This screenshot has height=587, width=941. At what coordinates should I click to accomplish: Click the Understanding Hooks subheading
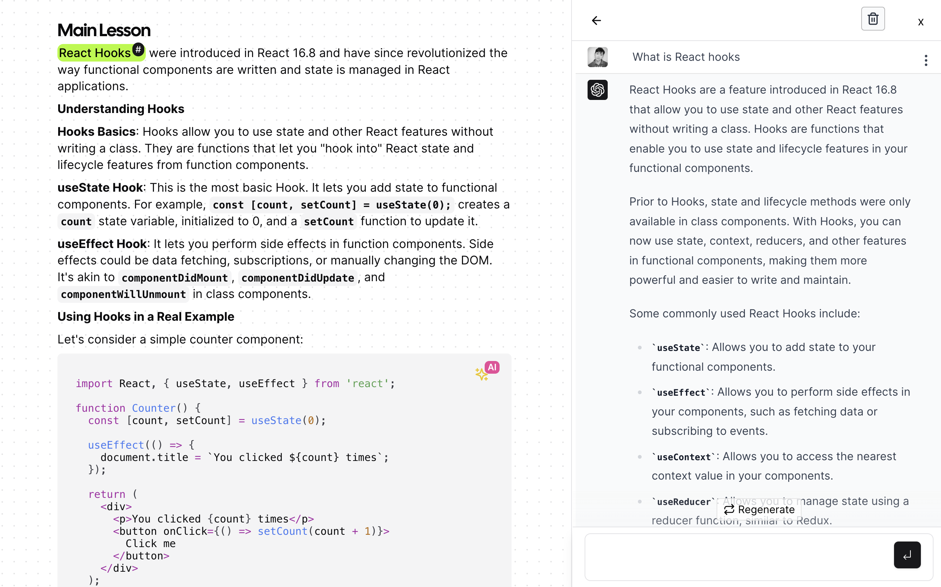click(x=121, y=109)
